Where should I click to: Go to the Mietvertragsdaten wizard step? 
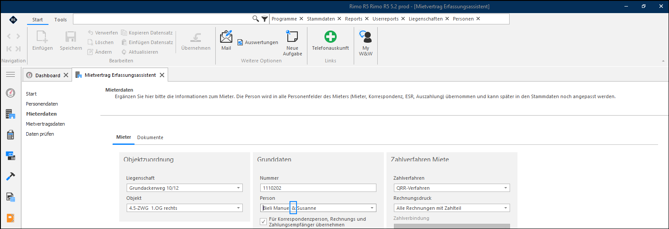point(45,124)
